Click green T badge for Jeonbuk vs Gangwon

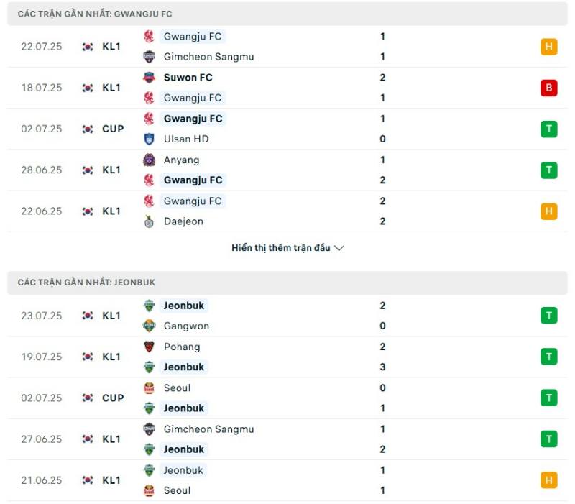point(548,316)
